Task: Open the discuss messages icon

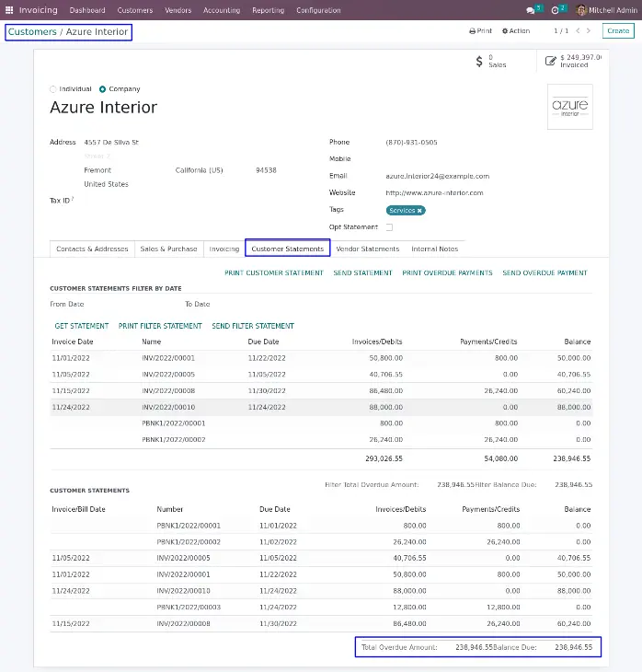Action: point(530,10)
